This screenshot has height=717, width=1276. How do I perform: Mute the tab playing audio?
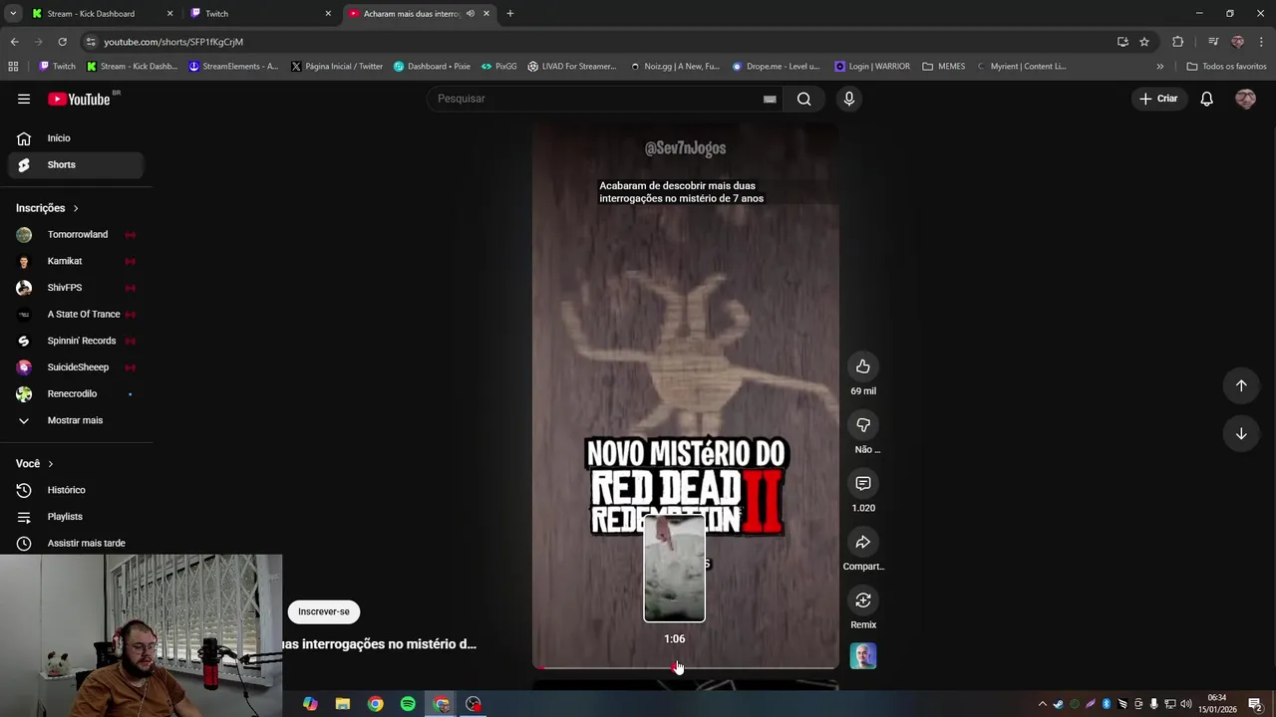click(x=471, y=14)
